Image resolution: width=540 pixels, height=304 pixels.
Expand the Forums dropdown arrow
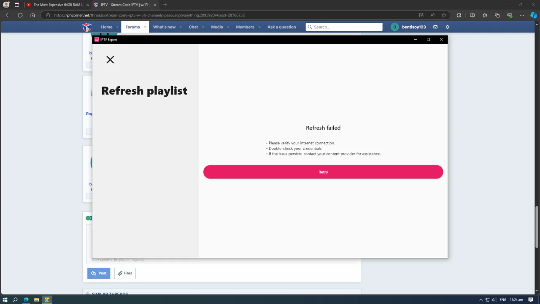[x=145, y=27]
